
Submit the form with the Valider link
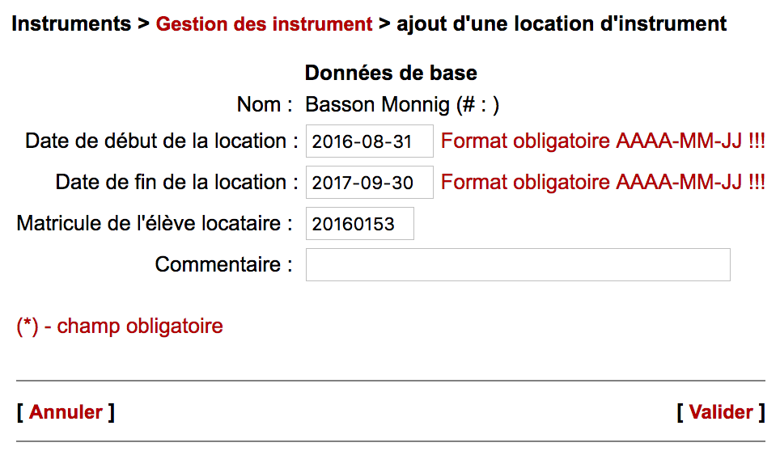[721, 412]
